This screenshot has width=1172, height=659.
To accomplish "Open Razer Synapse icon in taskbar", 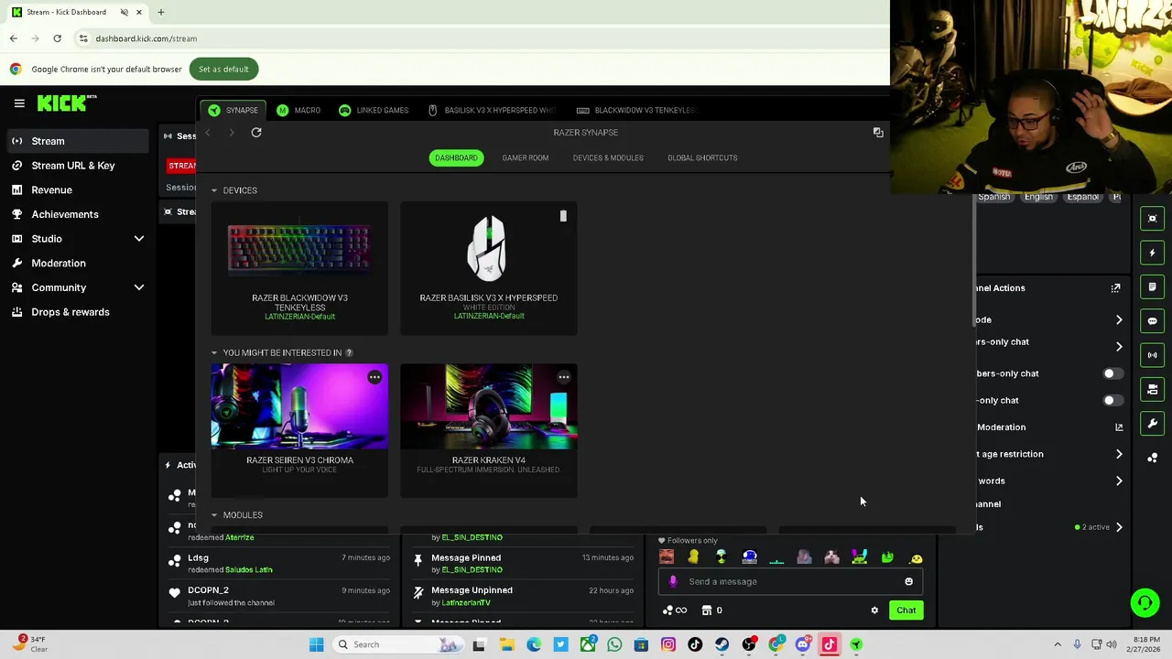I will pyautogui.click(x=856, y=644).
